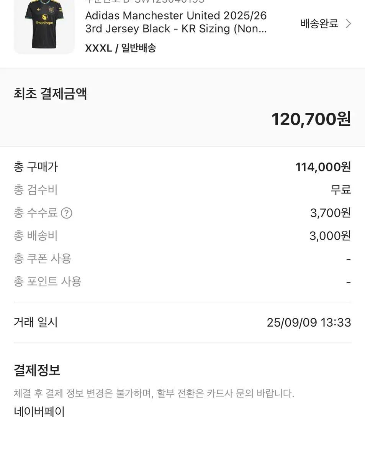Tap the 배송완료 delivery status text

point(319,24)
